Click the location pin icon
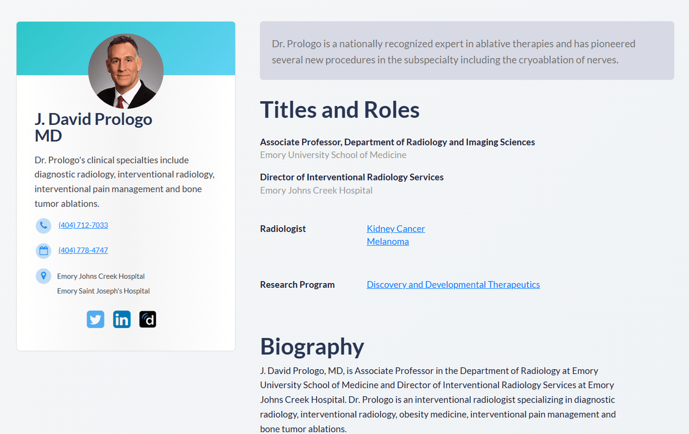 pos(44,276)
